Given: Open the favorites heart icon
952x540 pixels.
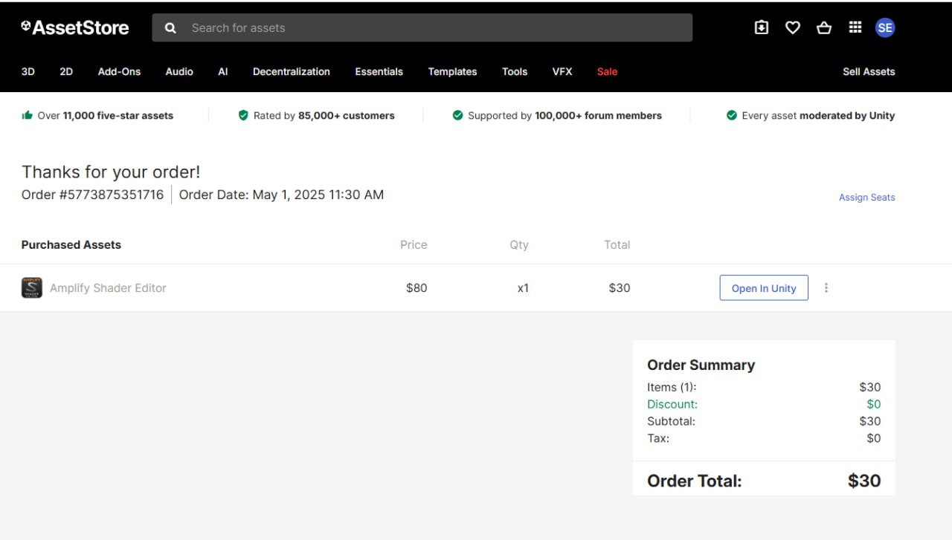Looking at the screenshot, I should tap(793, 27).
